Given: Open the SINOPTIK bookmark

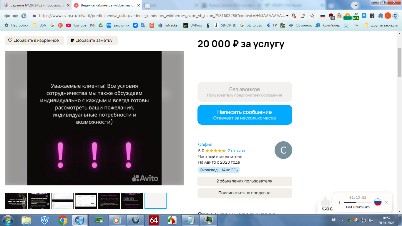Looking at the screenshot, I should pos(225,25).
